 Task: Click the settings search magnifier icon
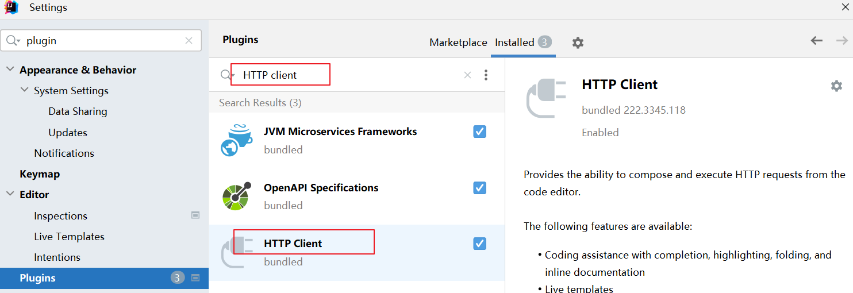(x=12, y=41)
